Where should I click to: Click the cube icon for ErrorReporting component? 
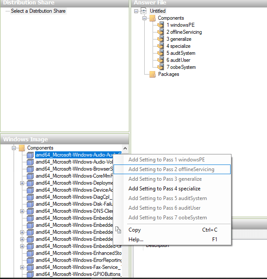point(30,260)
